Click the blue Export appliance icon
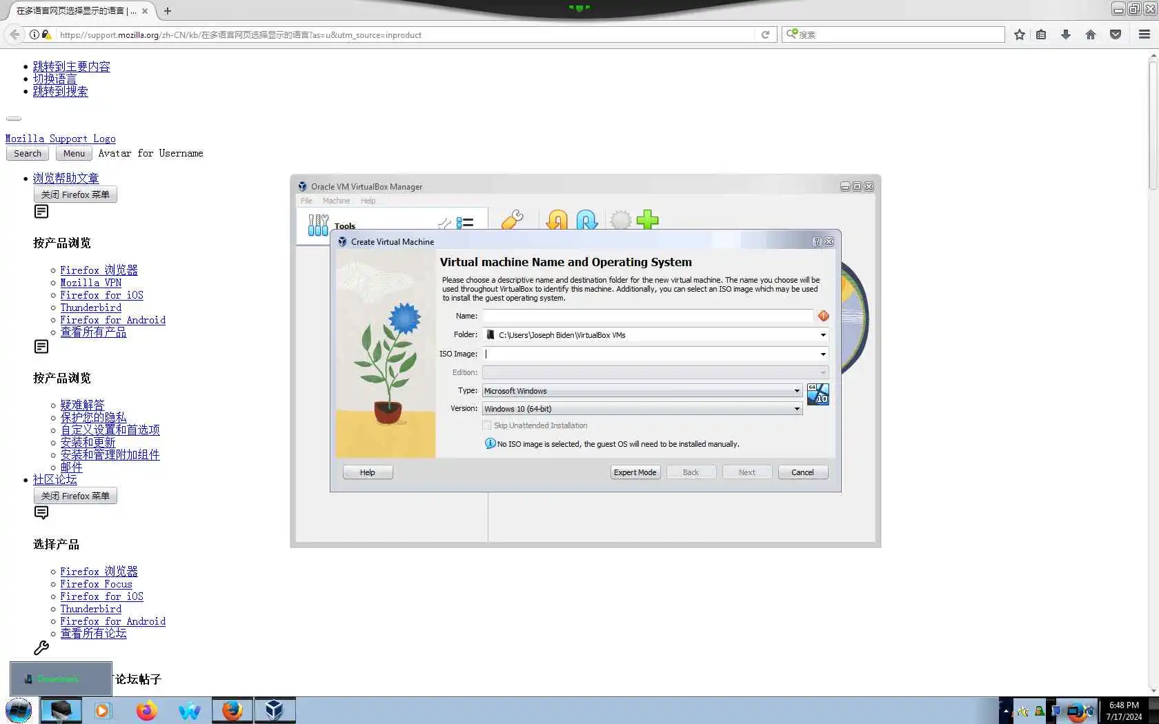 [586, 220]
